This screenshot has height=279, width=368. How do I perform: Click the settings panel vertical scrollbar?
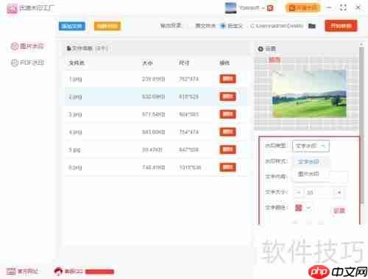pyautogui.click(x=361, y=125)
